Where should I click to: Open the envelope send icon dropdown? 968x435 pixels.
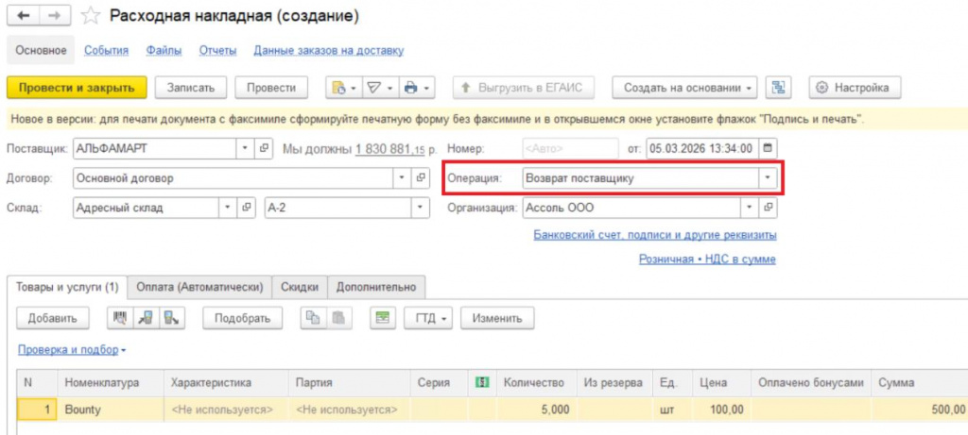[380, 88]
